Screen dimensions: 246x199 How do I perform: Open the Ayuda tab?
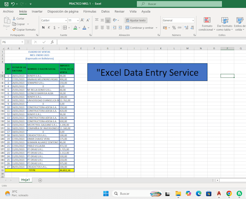(x=146, y=12)
